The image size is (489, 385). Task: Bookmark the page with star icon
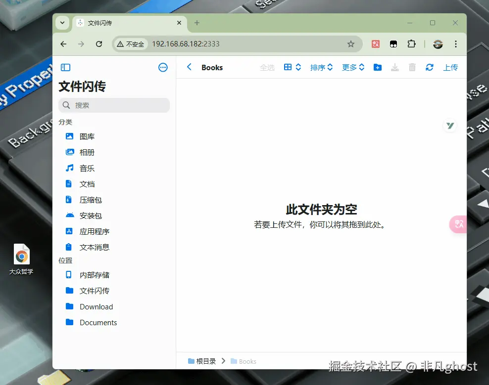point(351,44)
